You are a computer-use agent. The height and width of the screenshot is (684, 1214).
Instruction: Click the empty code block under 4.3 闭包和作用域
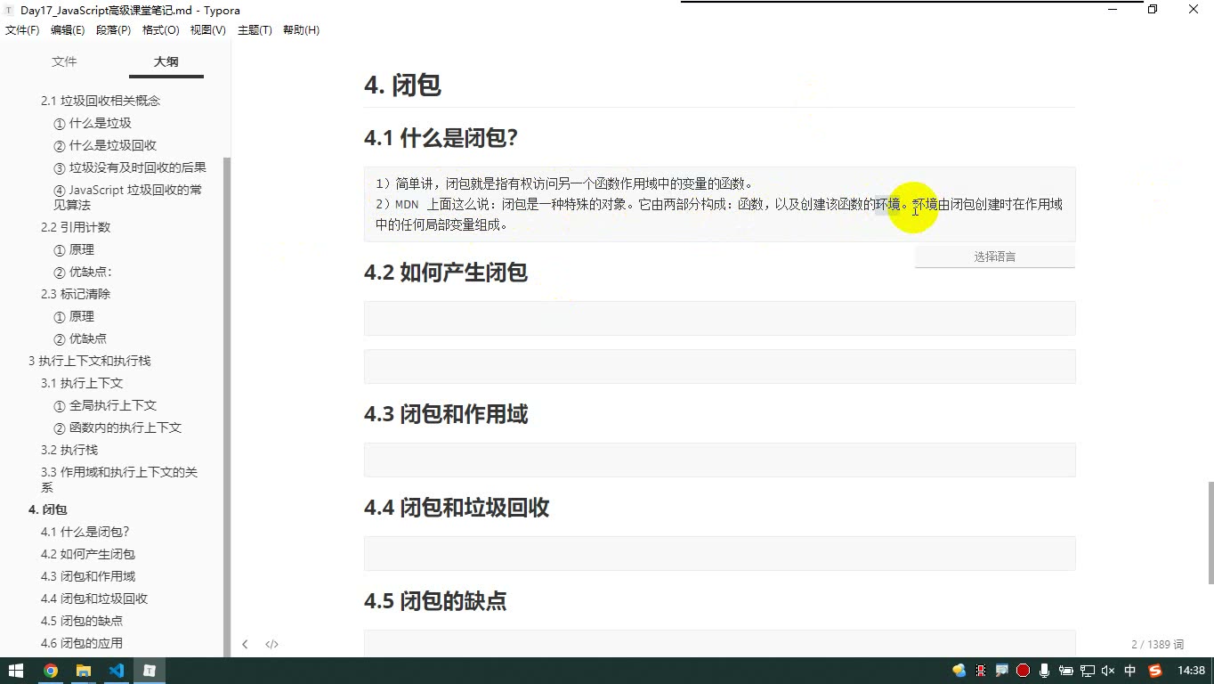(719, 460)
